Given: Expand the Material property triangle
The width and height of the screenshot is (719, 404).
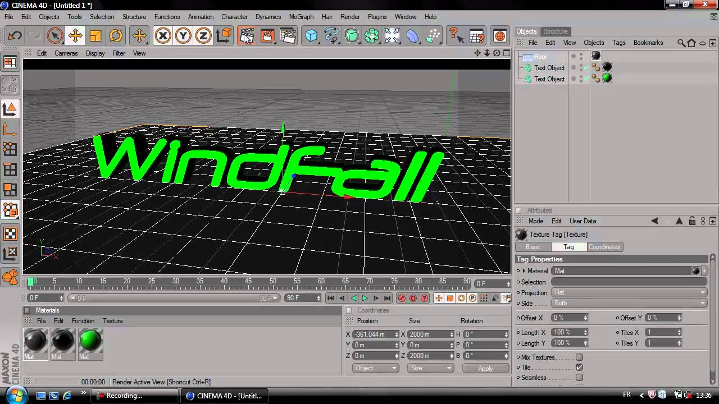Looking at the screenshot, I should click(x=524, y=271).
